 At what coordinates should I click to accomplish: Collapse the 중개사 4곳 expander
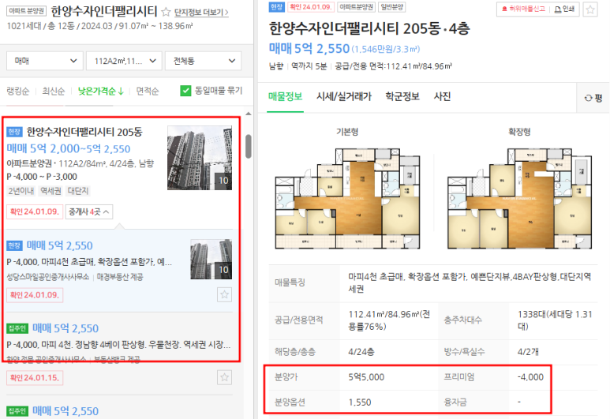(89, 211)
